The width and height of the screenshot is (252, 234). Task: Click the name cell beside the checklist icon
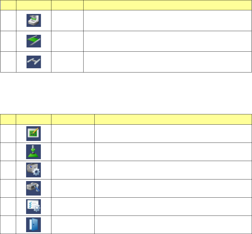click(73, 206)
